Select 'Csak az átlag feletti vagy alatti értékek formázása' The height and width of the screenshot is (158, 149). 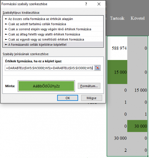click(53, 34)
